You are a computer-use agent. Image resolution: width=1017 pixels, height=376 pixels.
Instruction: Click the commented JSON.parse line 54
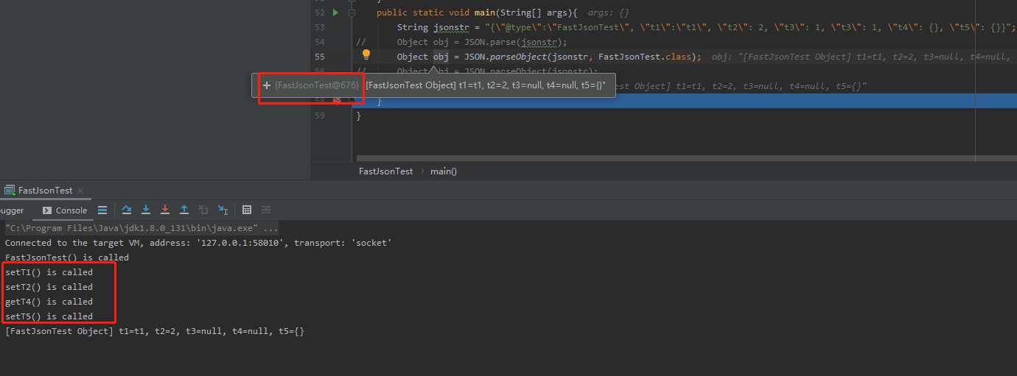click(x=482, y=42)
